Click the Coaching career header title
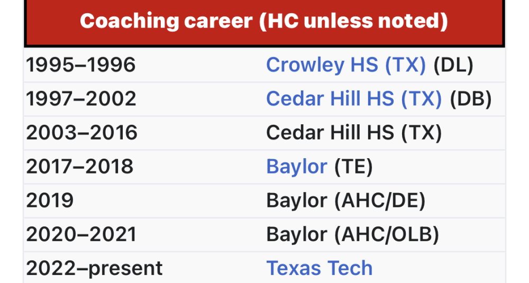 (264, 21)
